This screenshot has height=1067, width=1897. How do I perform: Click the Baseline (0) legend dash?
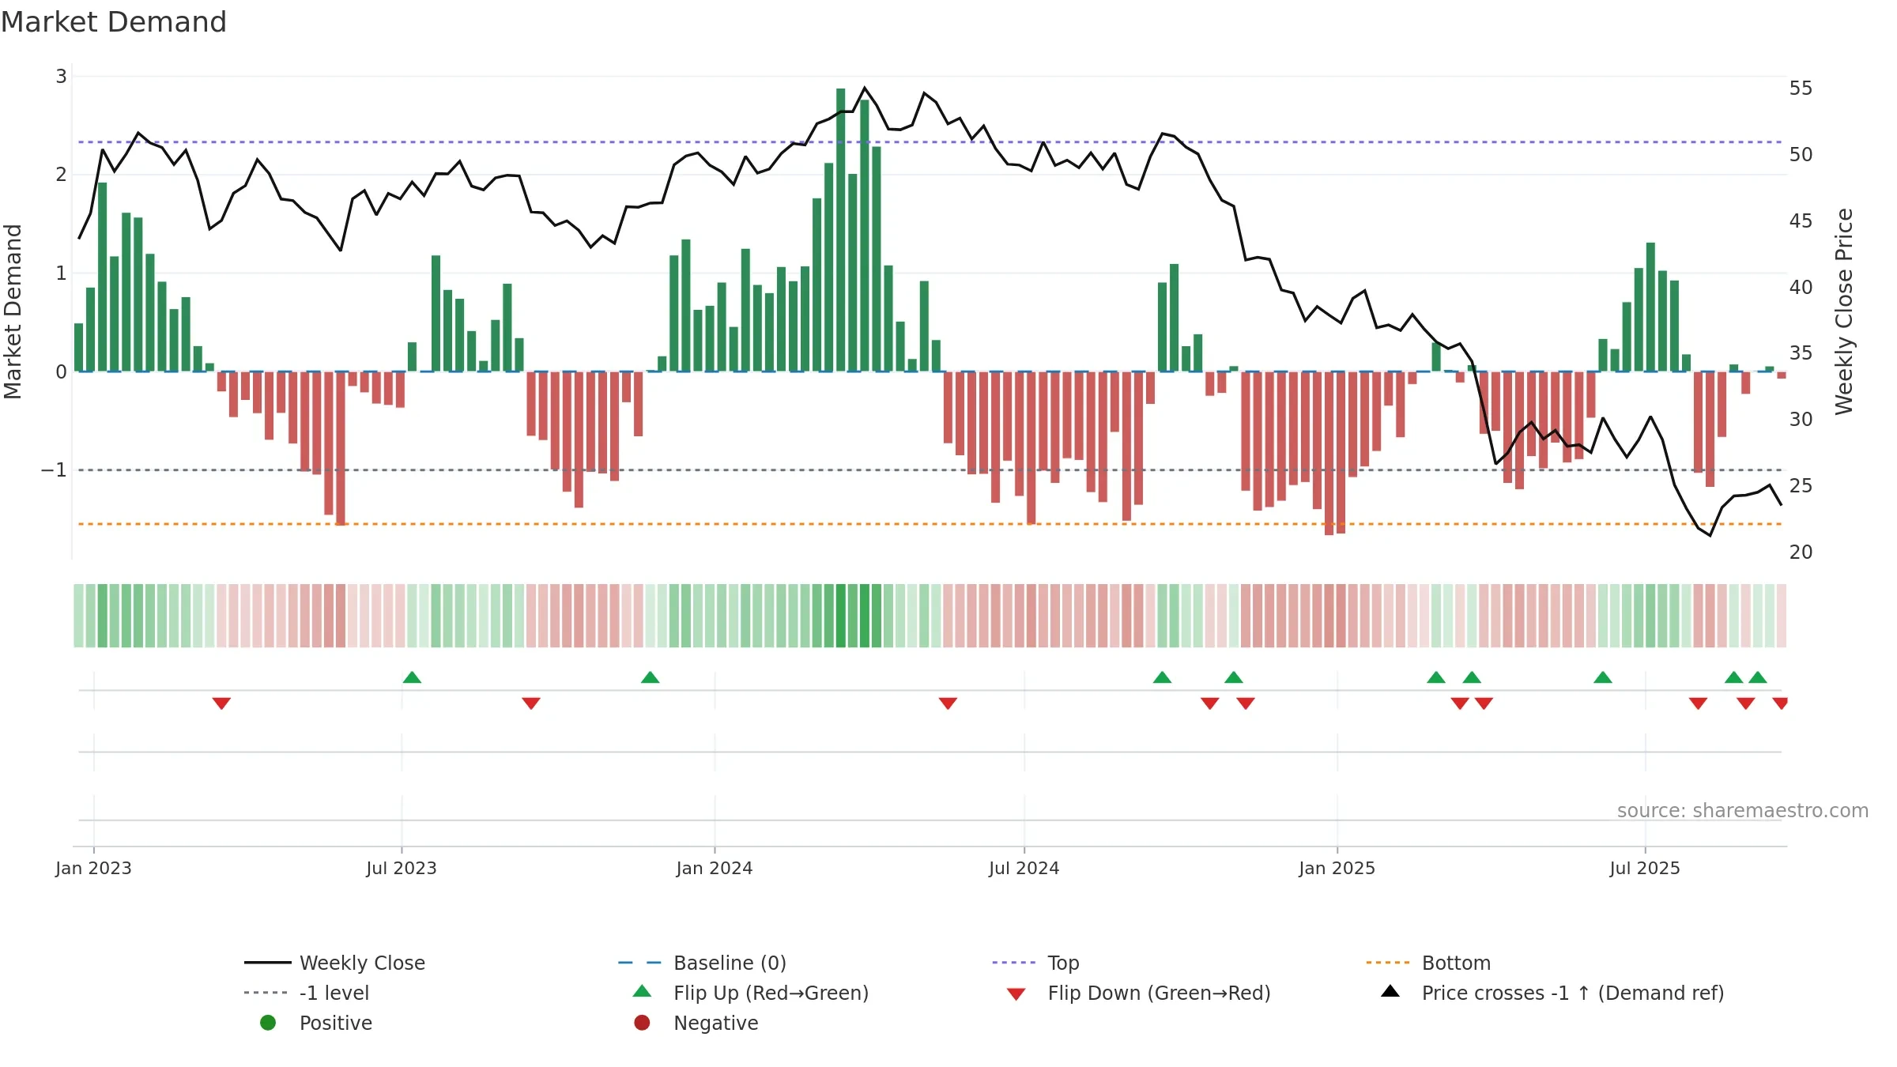pyautogui.click(x=640, y=963)
